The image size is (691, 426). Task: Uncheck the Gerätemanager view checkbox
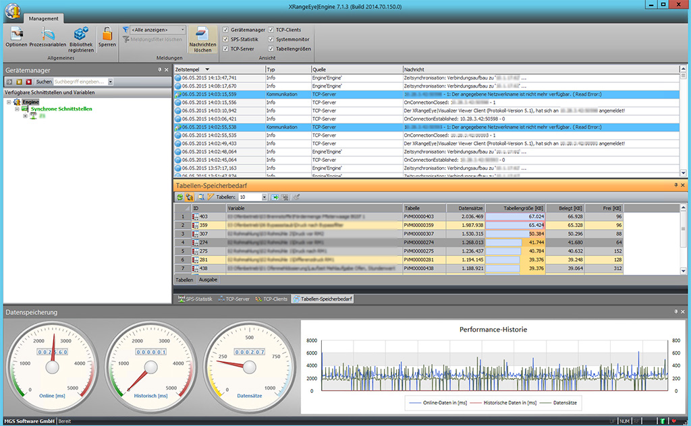pos(226,30)
